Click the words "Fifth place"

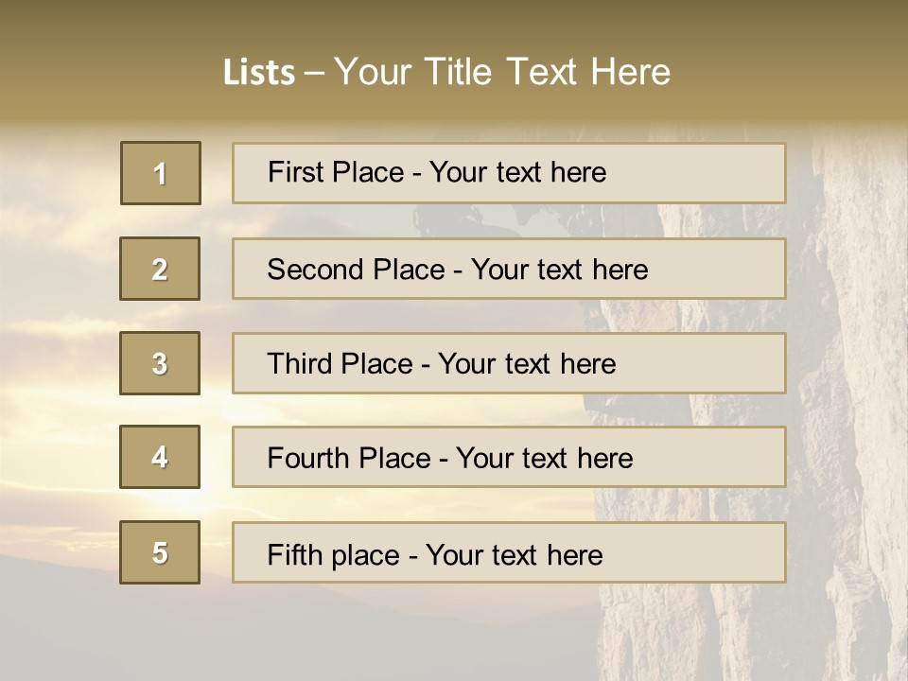pos(333,554)
